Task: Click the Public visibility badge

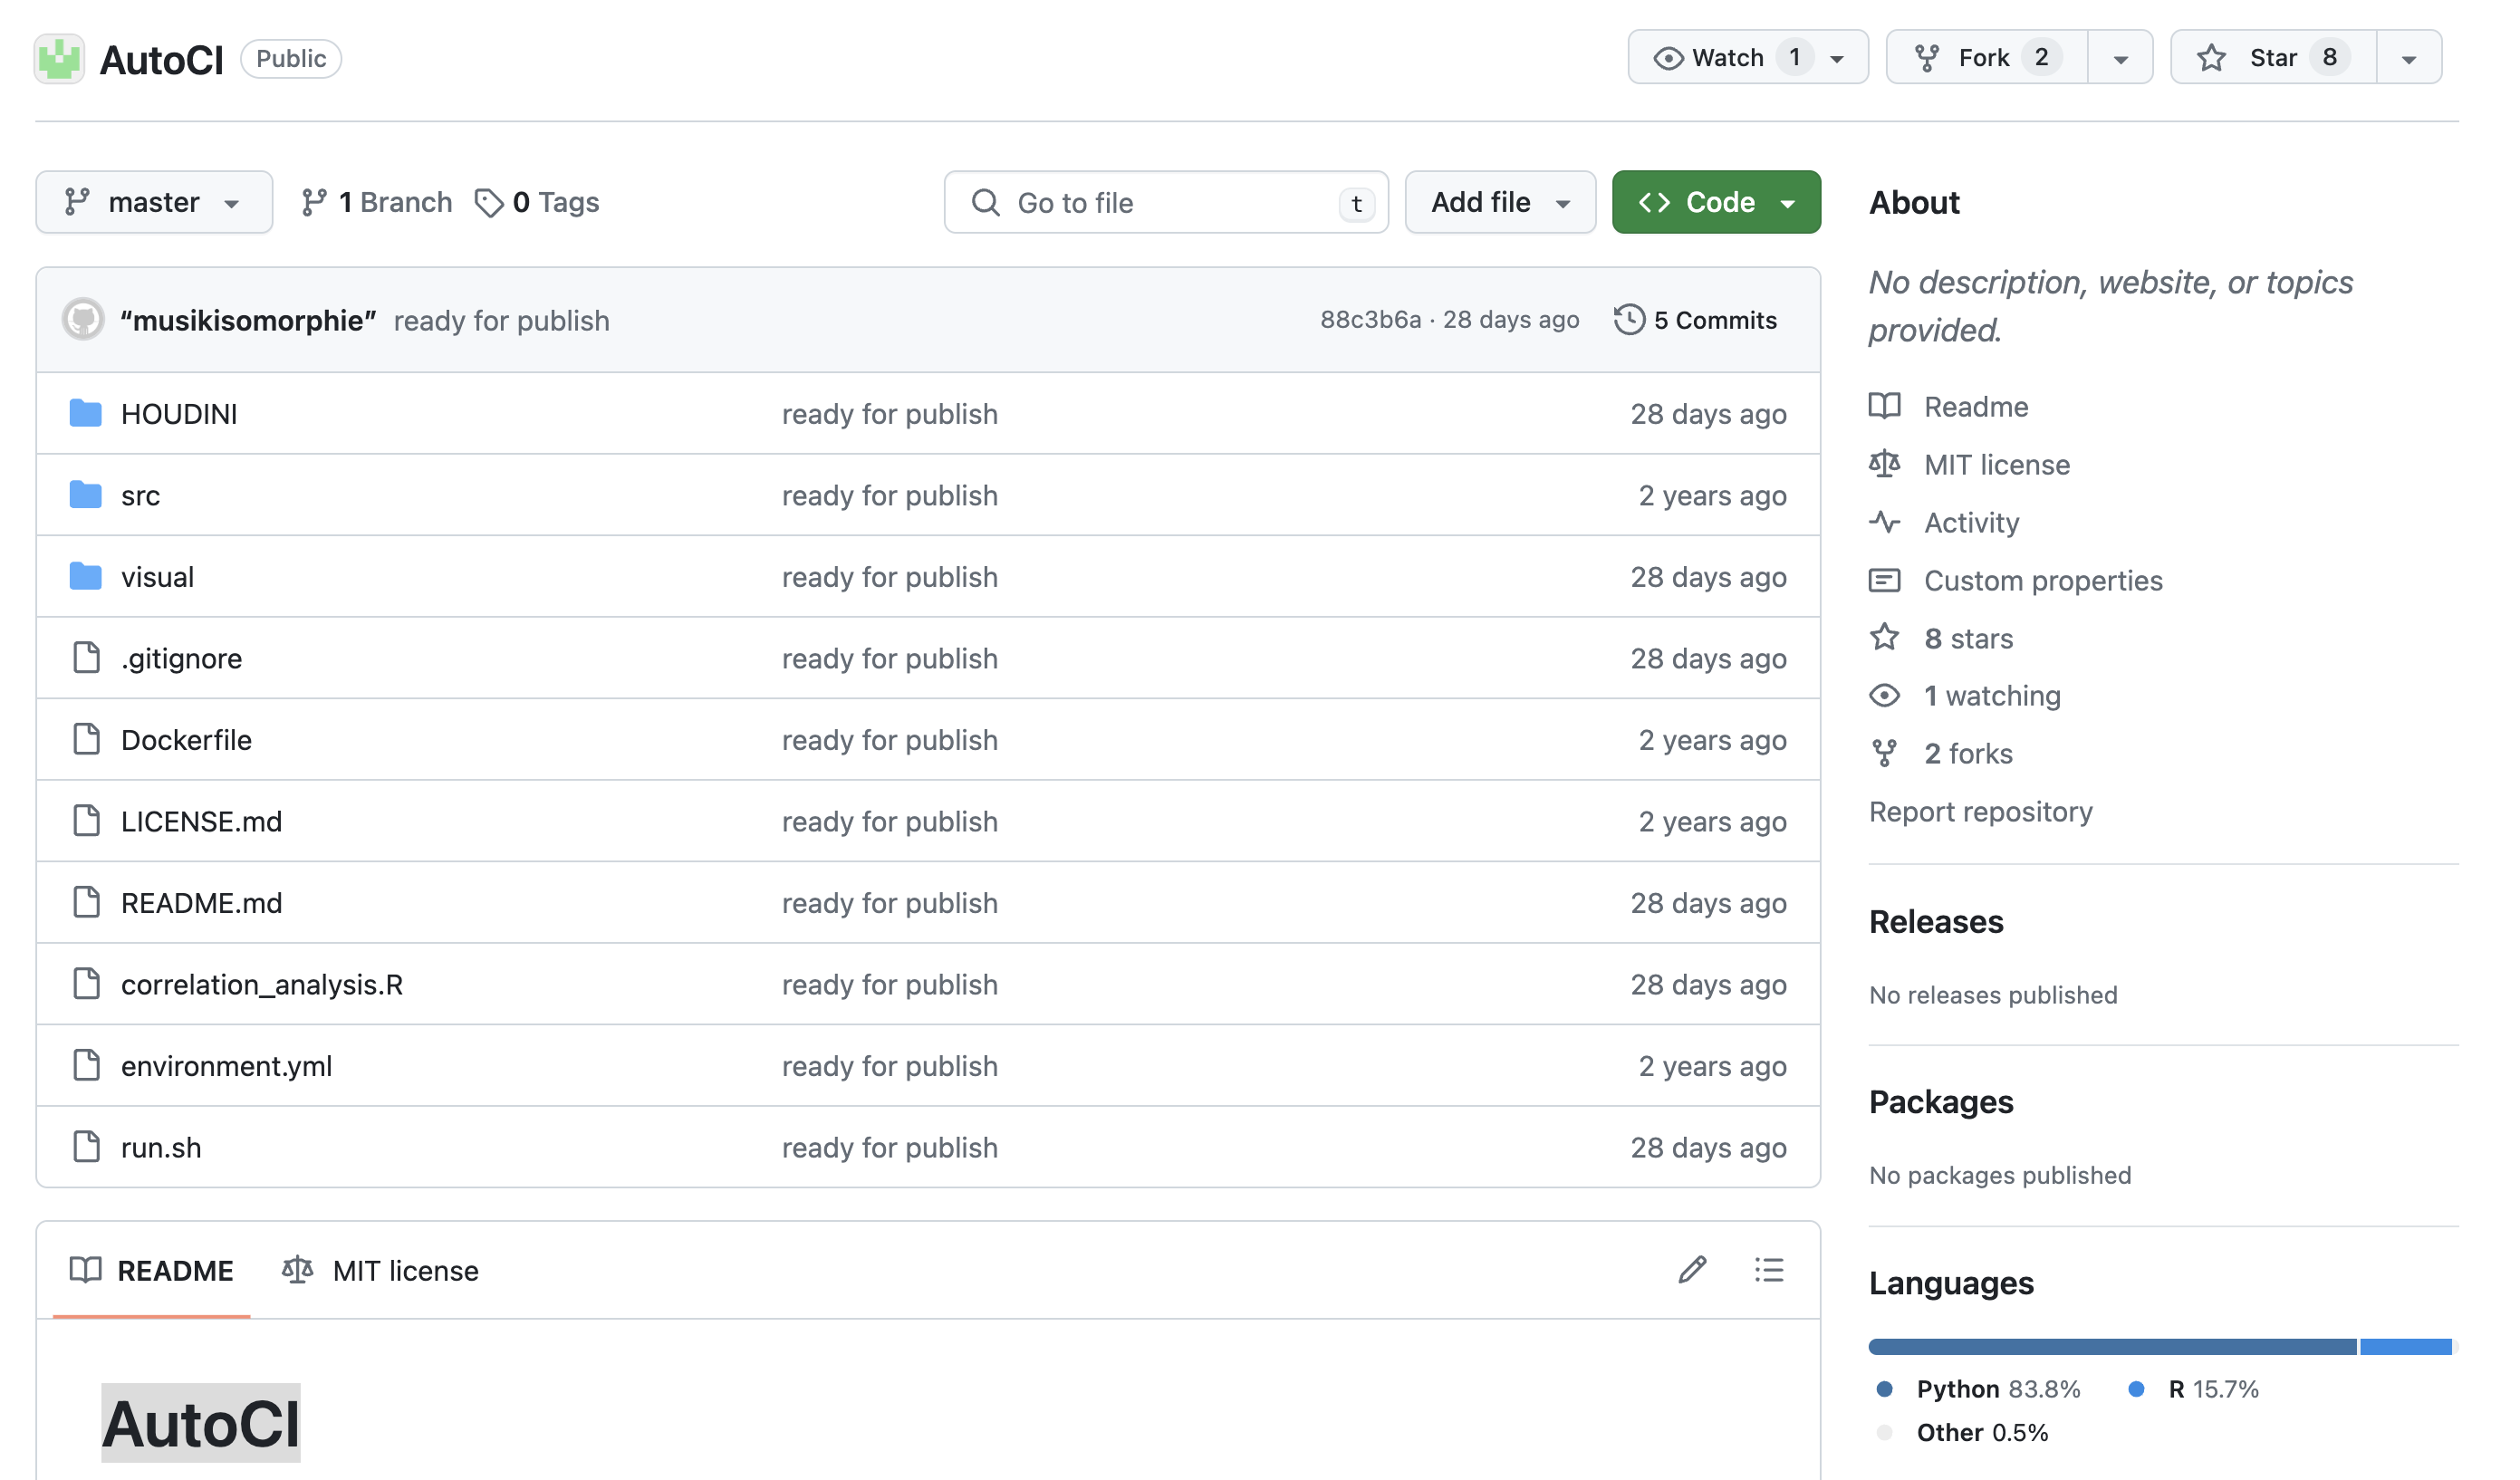Action: click(x=291, y=58)
